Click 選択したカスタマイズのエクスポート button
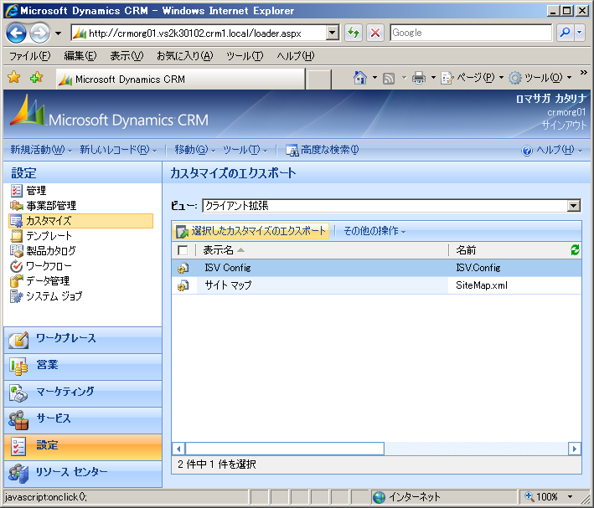The image size is (594, 508). [251, 231]
